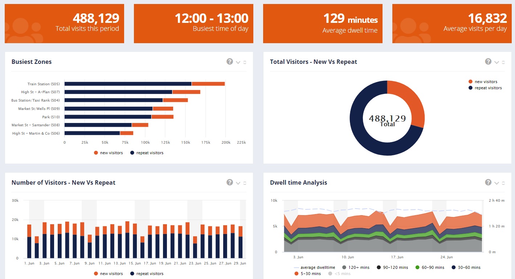The width and height of the screenshot is (515, 279).
Task: Select the navy Bus Station/Taxi Rank (S04) bar
Action: point(114,100)
